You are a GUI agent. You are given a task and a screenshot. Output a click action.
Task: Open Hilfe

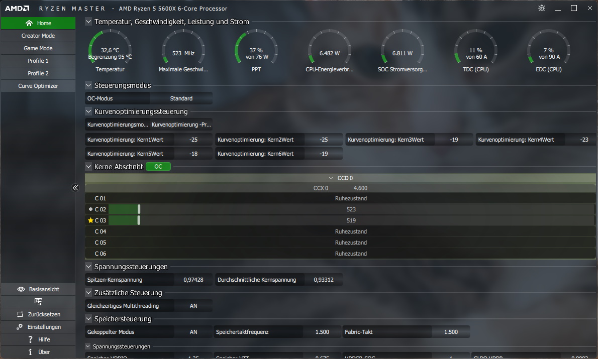click(38, 339)
